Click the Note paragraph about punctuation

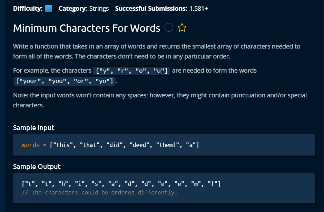160,100
